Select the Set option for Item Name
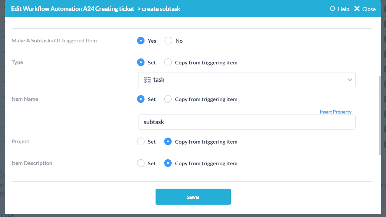386x217 pixels. (x=141, y=99)
